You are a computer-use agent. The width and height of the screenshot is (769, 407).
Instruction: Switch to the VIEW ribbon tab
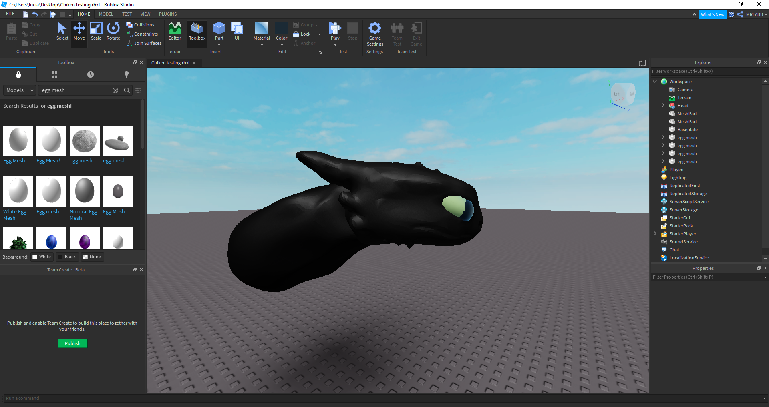(145, 14)
